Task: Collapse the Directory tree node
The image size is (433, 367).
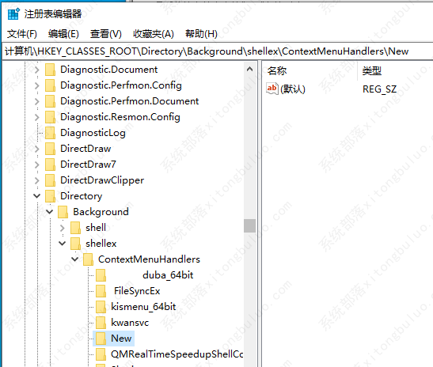Action: 36,196
